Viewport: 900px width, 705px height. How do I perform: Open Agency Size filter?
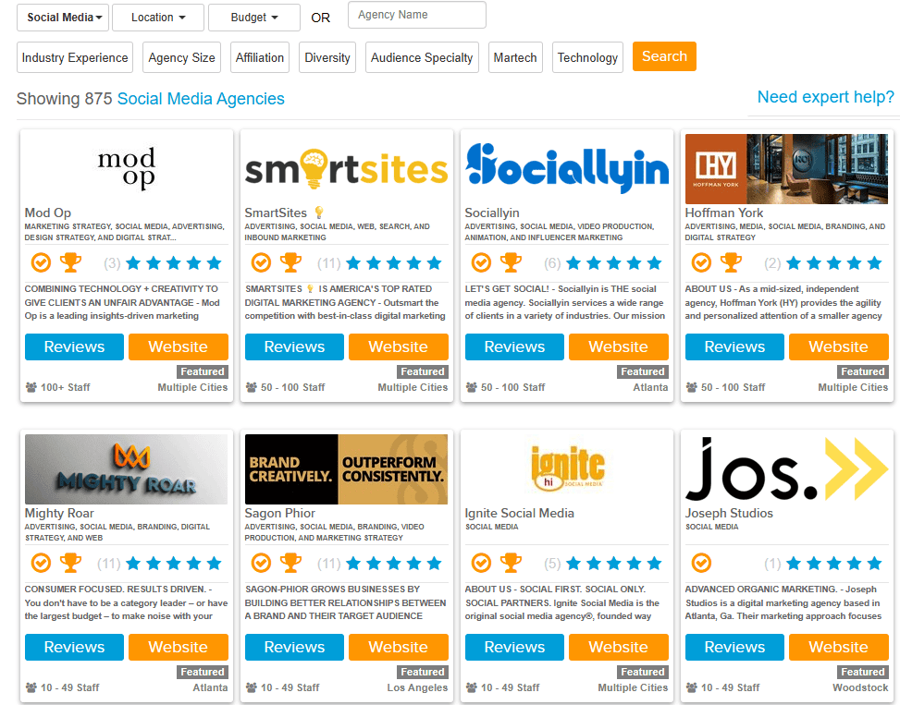click(181, 57)
